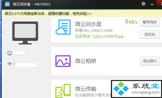Click the Weiyun cloud logo in title bar
The image size is (162, 98).
[x=7, y=4]
